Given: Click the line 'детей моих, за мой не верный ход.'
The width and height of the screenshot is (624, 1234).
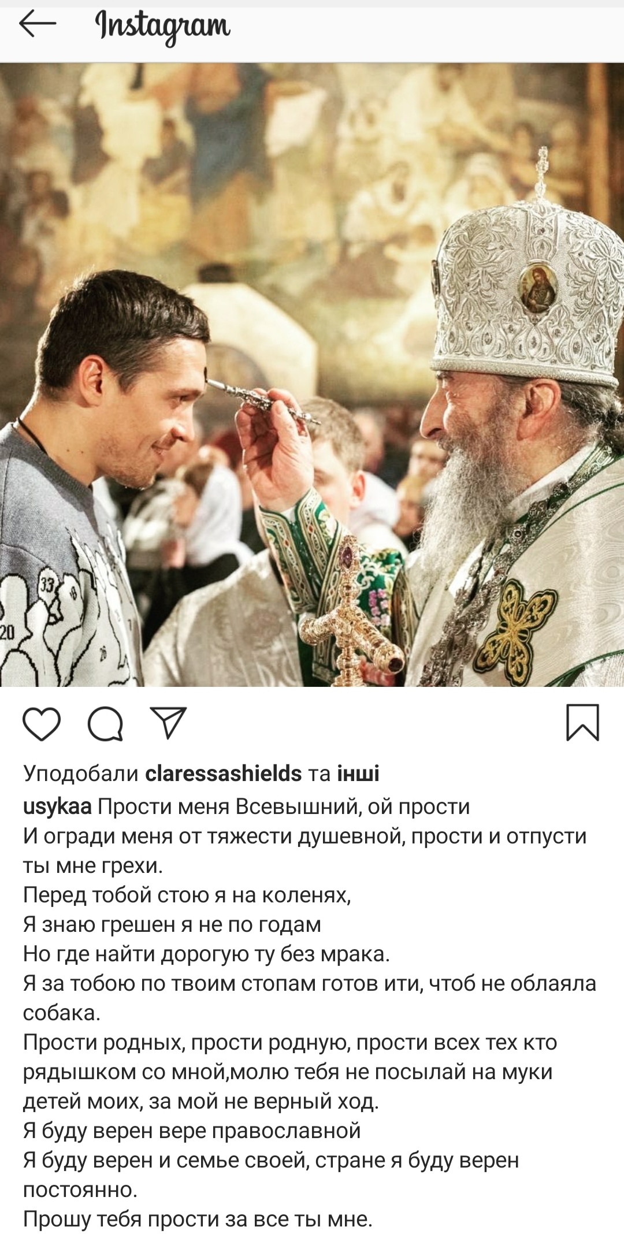Looking at the screenshot, I should pyautogui.click(x=201, y=1102).
